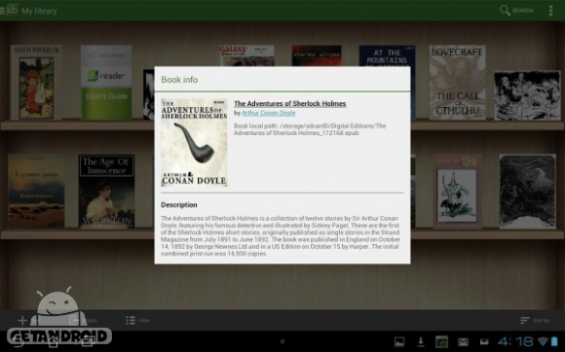
Task: Tap the Gmail notification icon
Action: point(463,341)
